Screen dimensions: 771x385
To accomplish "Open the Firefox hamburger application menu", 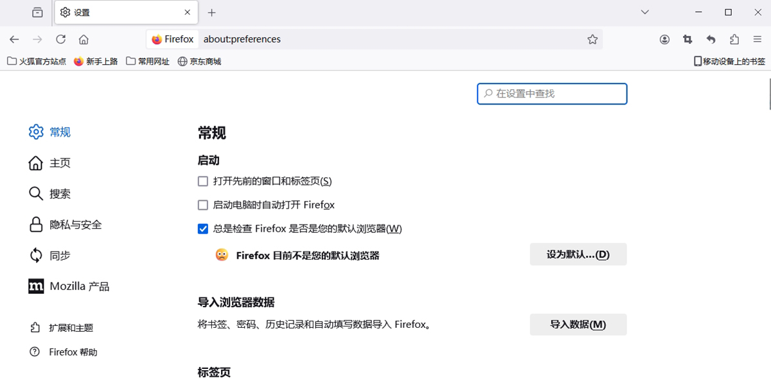I will pos(758,39).
